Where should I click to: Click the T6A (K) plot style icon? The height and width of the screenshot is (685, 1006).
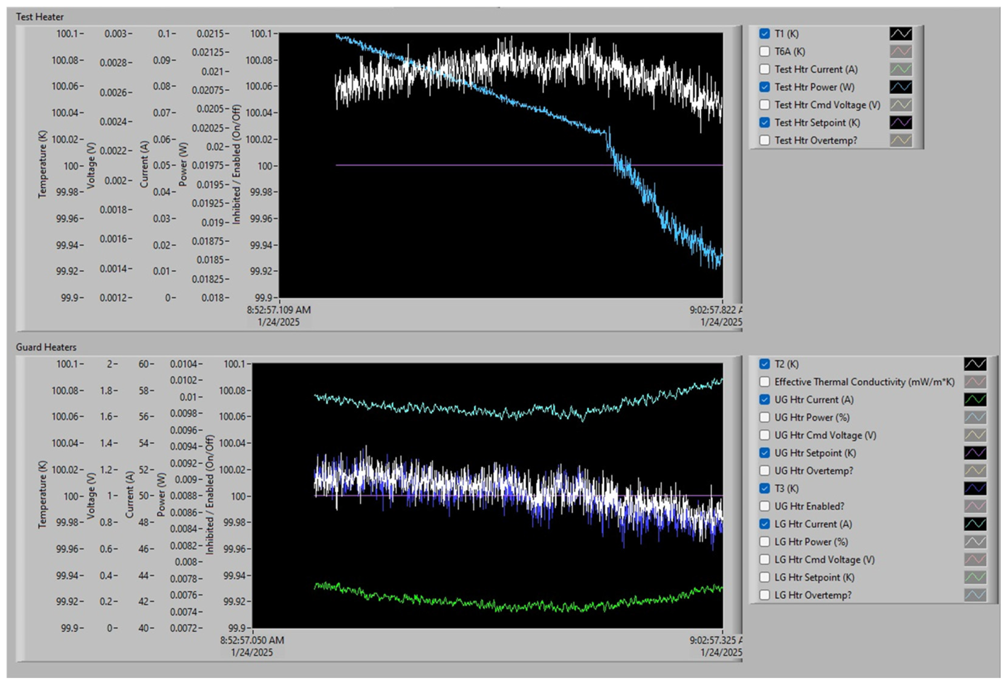pos(901,51)
